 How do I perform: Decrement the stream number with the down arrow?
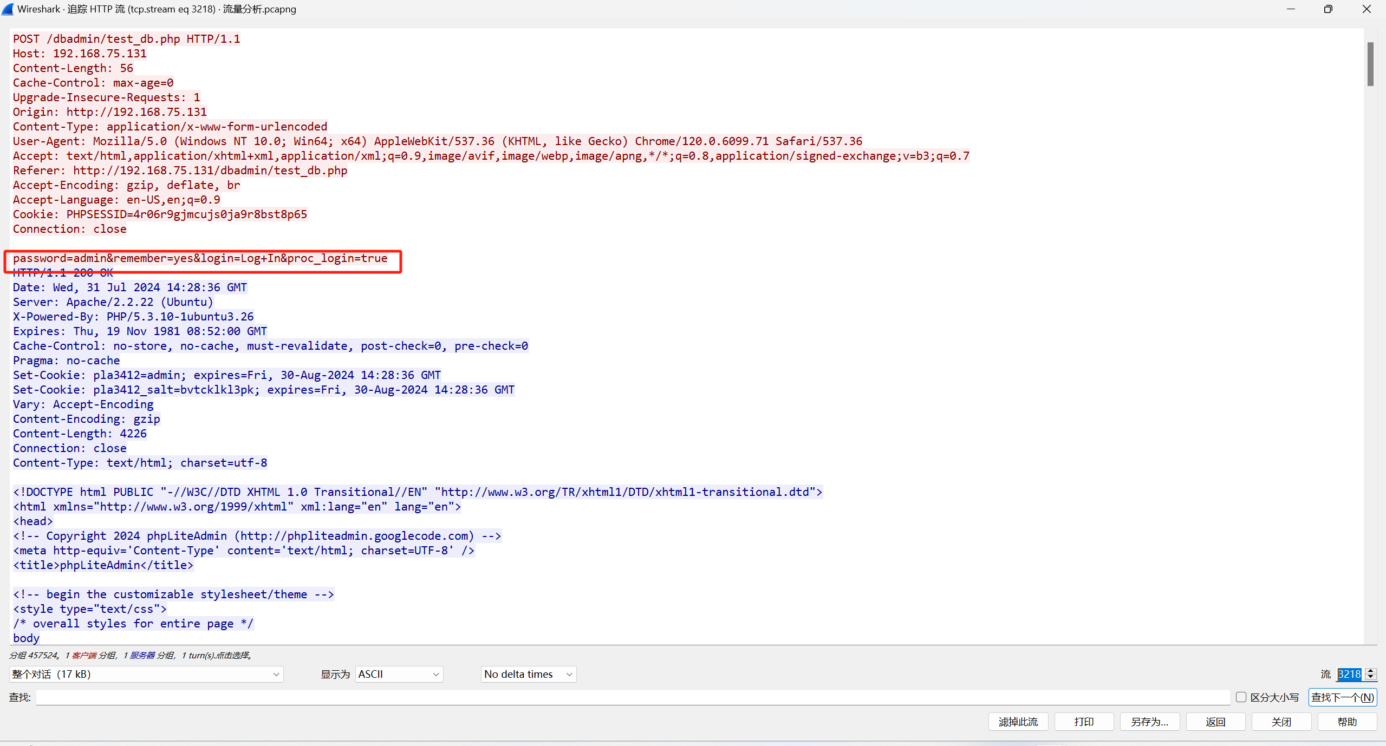tap(1371, 677)
